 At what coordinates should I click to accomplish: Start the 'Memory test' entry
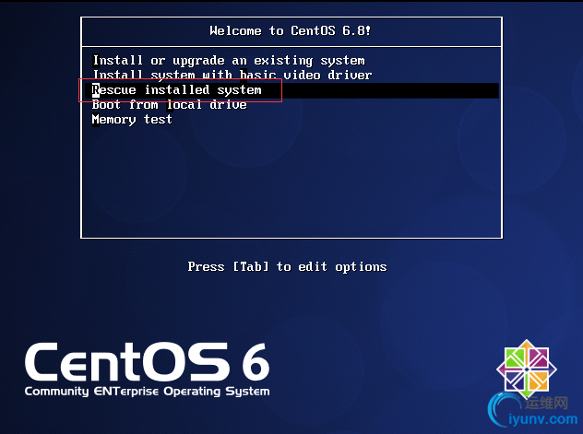coord(132,120)
